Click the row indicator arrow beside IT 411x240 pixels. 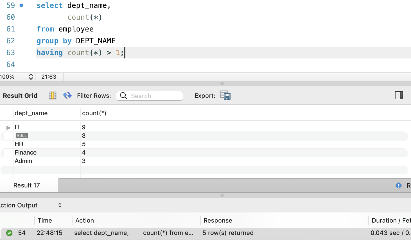click(8, 128)
